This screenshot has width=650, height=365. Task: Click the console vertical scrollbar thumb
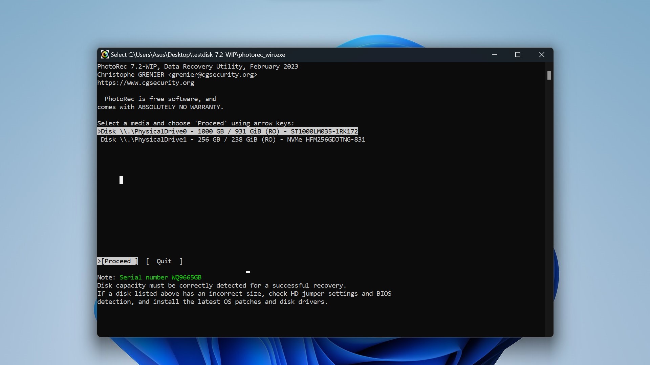coord(549,75)
